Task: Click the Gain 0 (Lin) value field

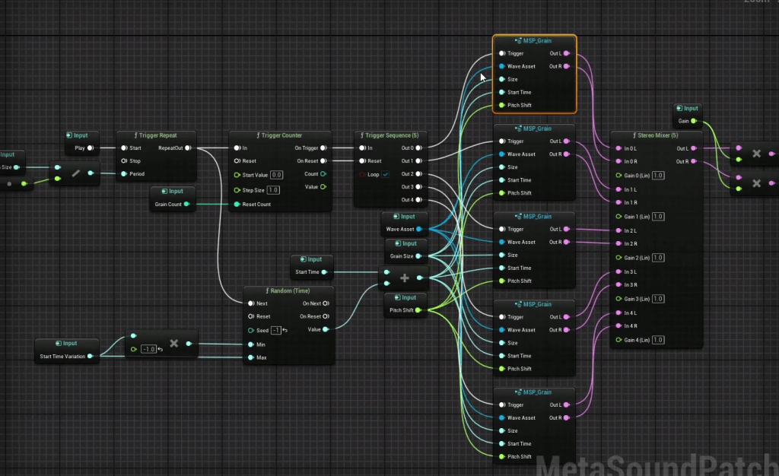Action: [x=658, y=175]
